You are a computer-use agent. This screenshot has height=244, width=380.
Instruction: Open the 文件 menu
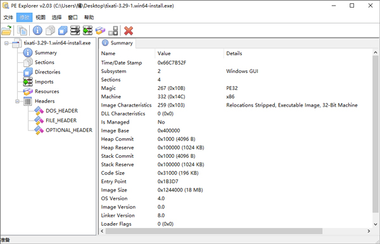pos(8,18)
